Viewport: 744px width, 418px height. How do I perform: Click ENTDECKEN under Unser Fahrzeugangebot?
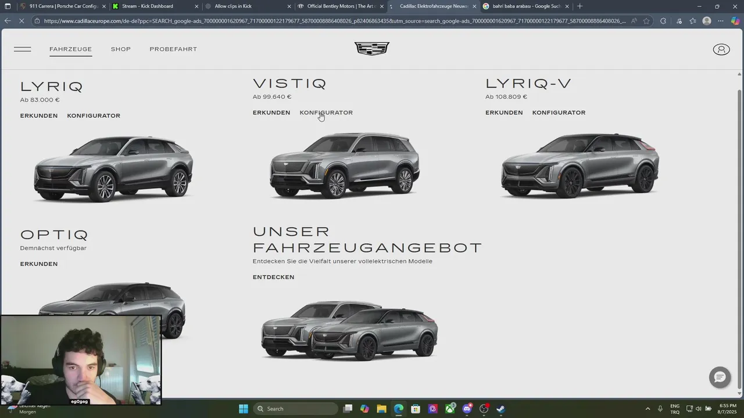click(274, 277)
